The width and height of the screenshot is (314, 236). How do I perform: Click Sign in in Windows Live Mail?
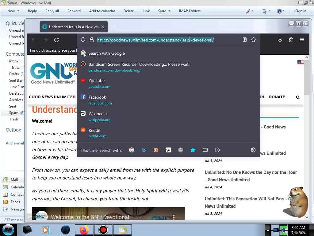(301, 11)
